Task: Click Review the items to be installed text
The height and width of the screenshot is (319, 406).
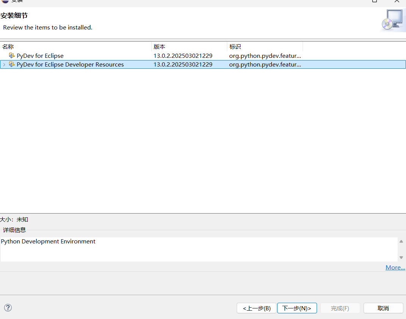Action: click(x=48, y=27)
